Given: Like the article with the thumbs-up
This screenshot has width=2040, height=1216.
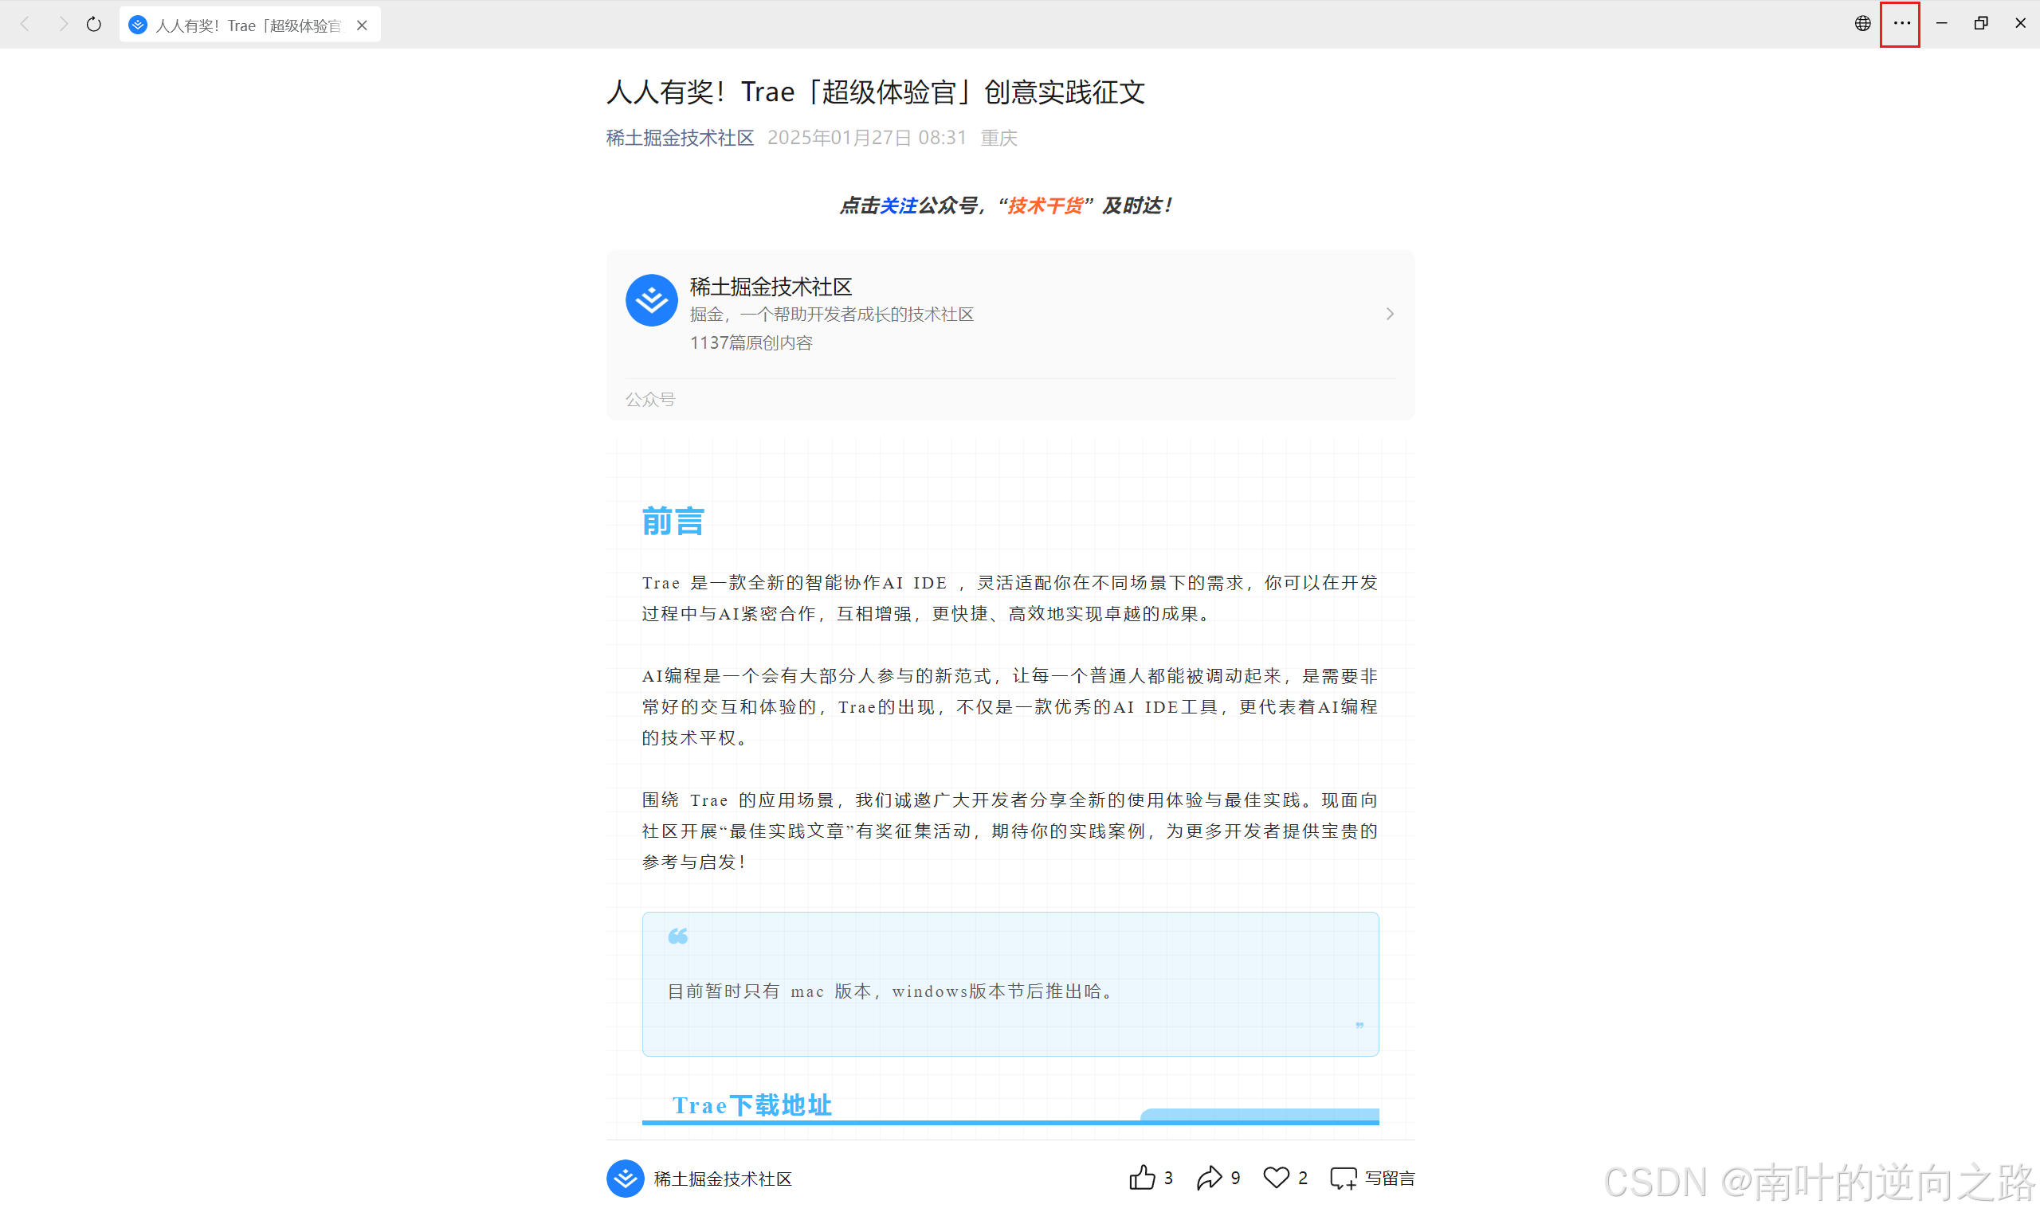Looking at the screenshot, I should 1144,1178.
